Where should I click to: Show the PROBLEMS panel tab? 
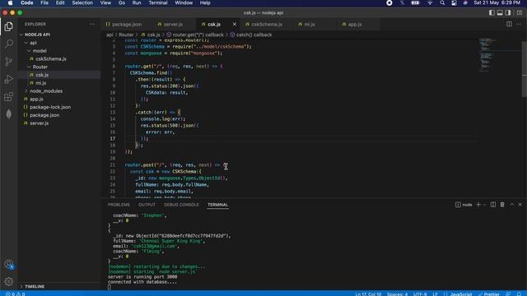pos(119,205)
